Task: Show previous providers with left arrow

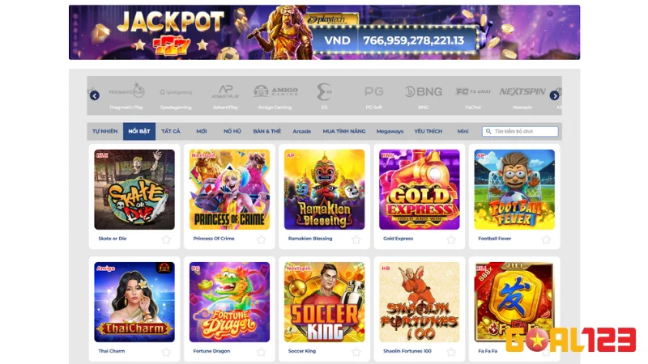Action: coord(95,95)
